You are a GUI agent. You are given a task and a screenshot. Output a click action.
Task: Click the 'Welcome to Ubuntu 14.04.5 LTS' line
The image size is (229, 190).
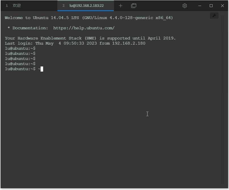tap(89, 18)
